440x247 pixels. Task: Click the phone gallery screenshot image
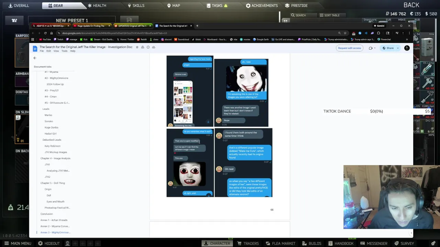[x=183, y=102]
